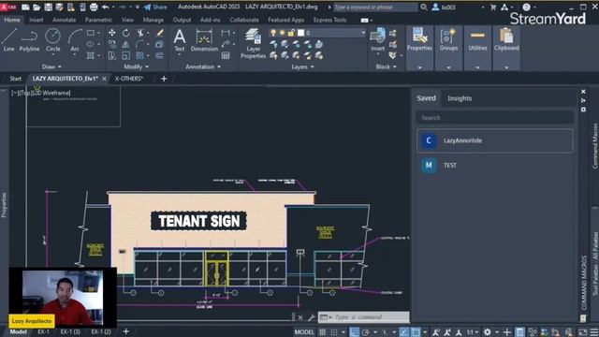Select the Line draw tool

pyautogui.click(x=8, y=40)
